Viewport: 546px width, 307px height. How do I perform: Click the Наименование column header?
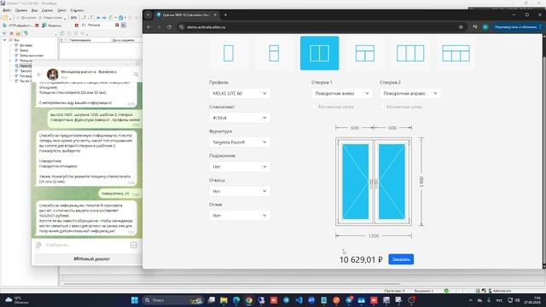(90, 40)
